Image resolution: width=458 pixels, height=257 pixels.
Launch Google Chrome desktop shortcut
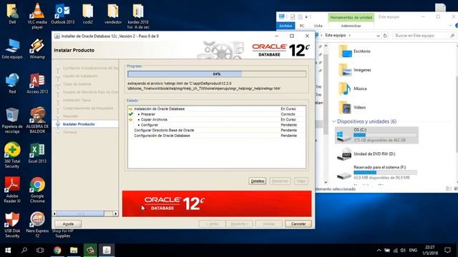coord(37,190)
